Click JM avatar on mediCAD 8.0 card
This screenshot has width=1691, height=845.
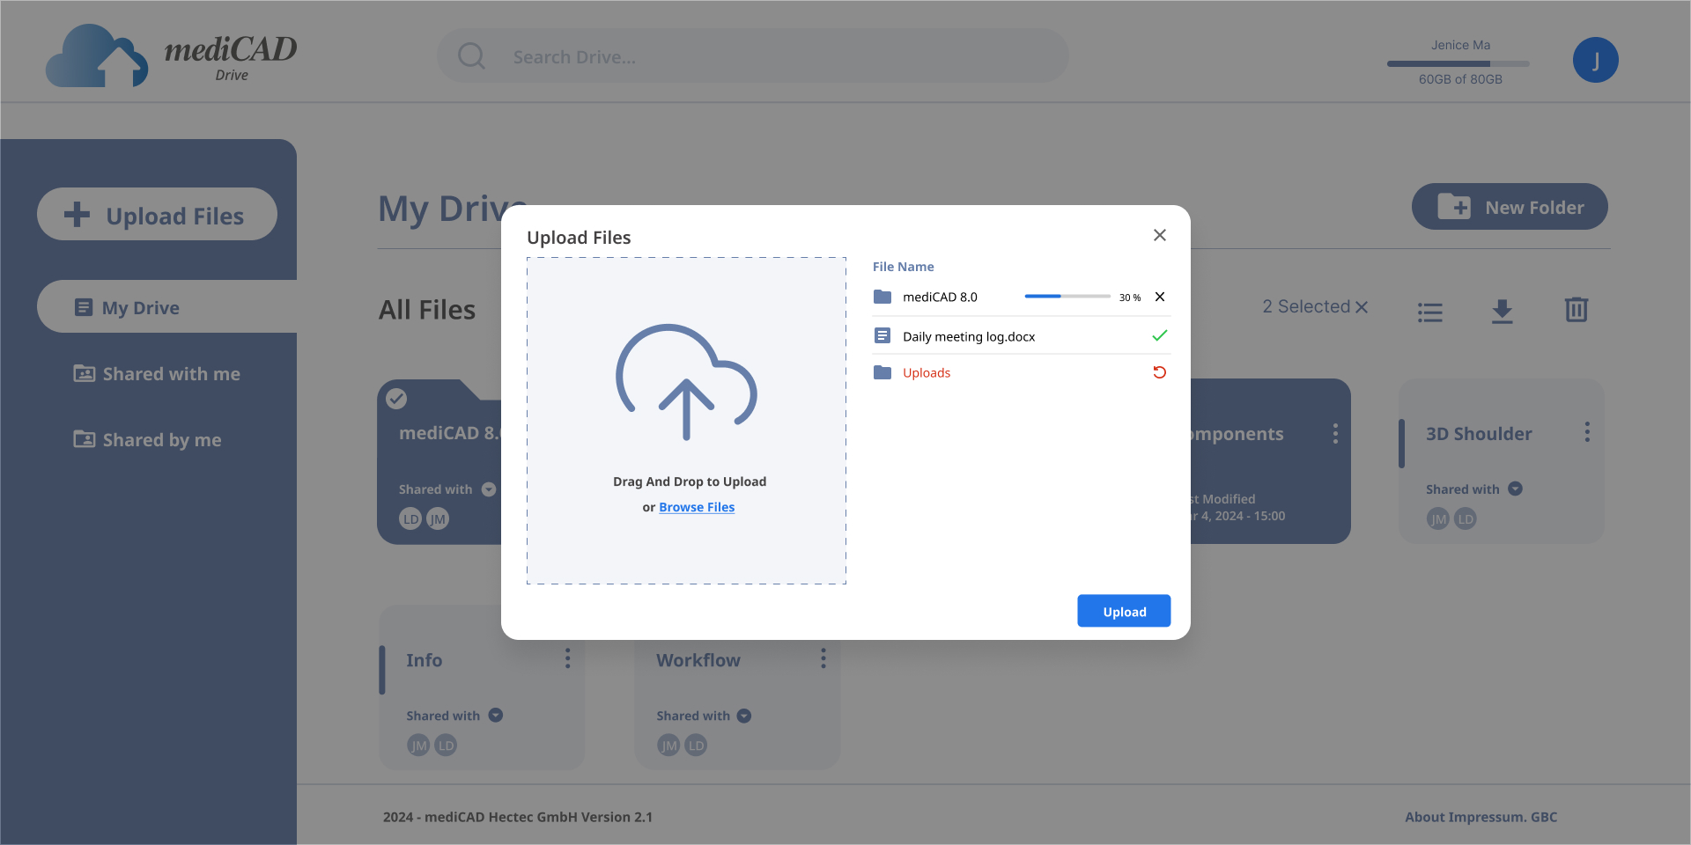click(438, 519)
